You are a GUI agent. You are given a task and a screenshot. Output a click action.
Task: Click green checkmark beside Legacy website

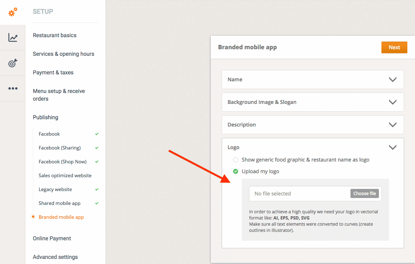pyautogui.click(x=97, y=190)
